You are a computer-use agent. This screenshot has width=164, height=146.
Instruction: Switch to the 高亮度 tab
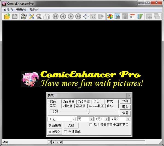tap(81, 106)
